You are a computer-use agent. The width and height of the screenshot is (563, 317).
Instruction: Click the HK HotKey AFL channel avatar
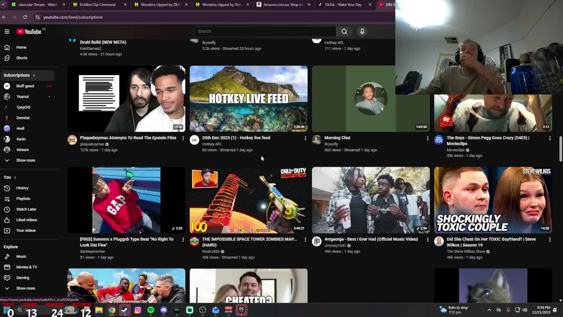[194, 140]
